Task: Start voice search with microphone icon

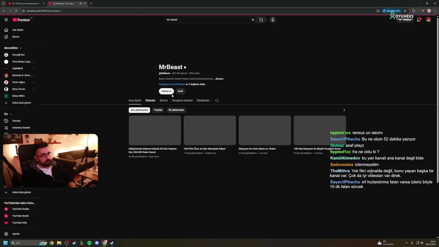Action: (273, 20)
